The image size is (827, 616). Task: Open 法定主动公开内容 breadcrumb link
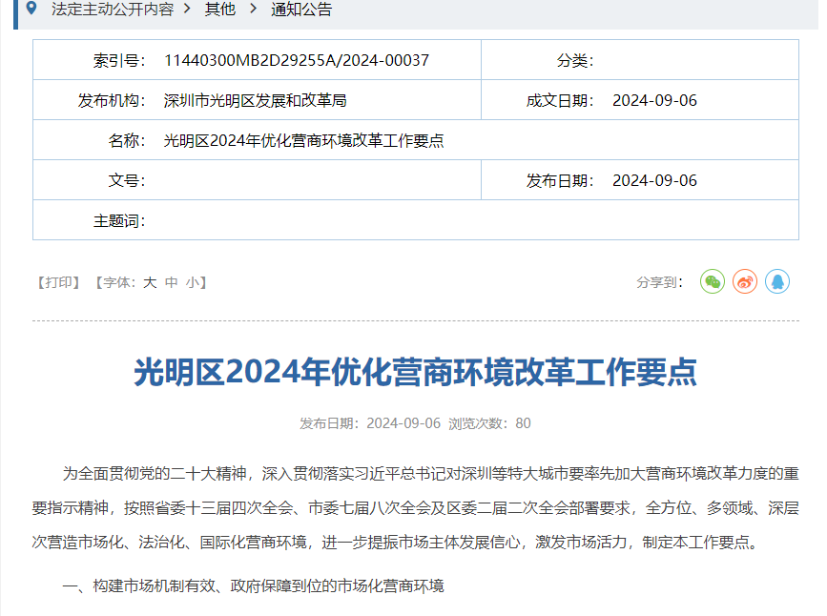point(113,9)
